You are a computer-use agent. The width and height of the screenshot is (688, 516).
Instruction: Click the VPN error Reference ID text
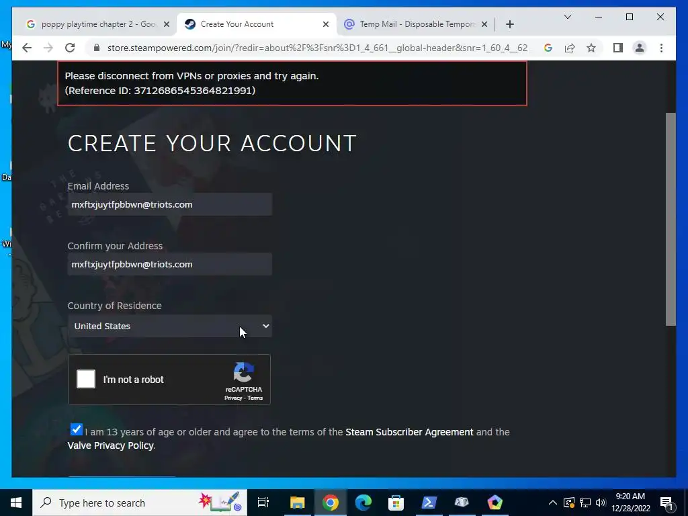click(160, 91)
